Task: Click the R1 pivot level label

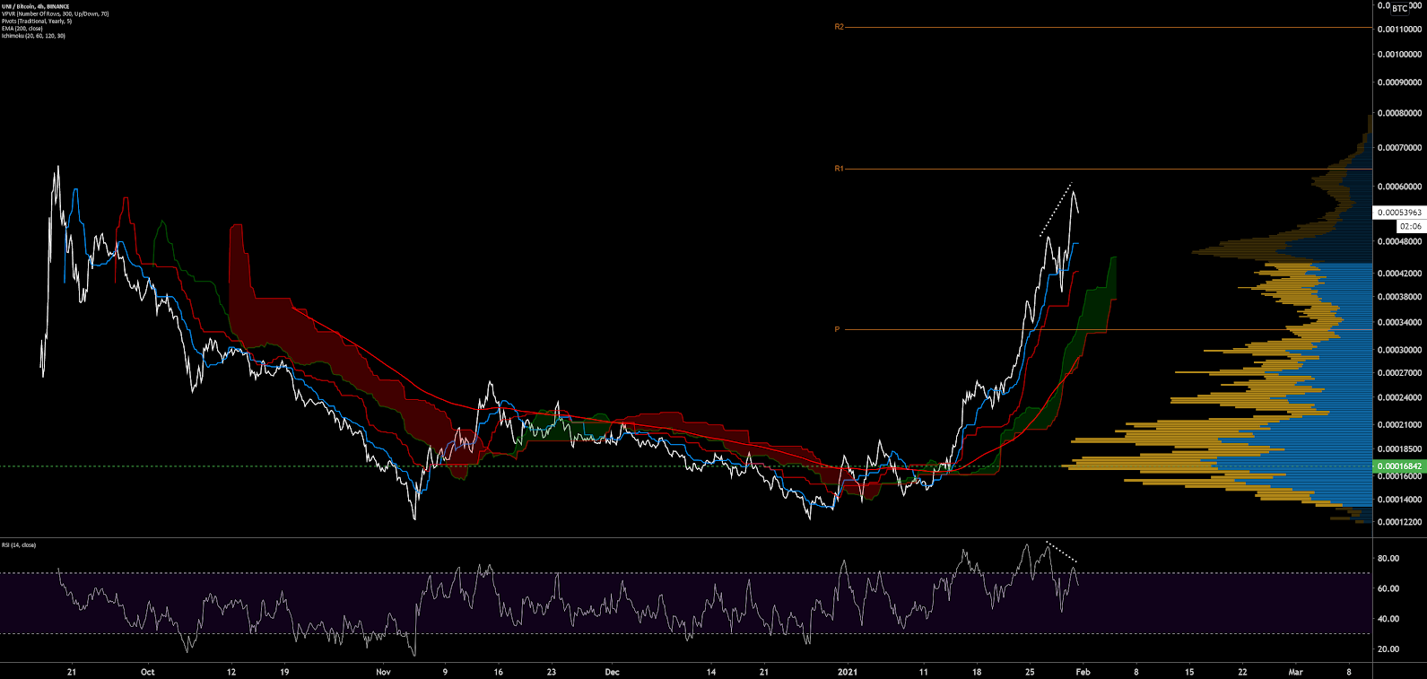Action: tap(839, 169)
